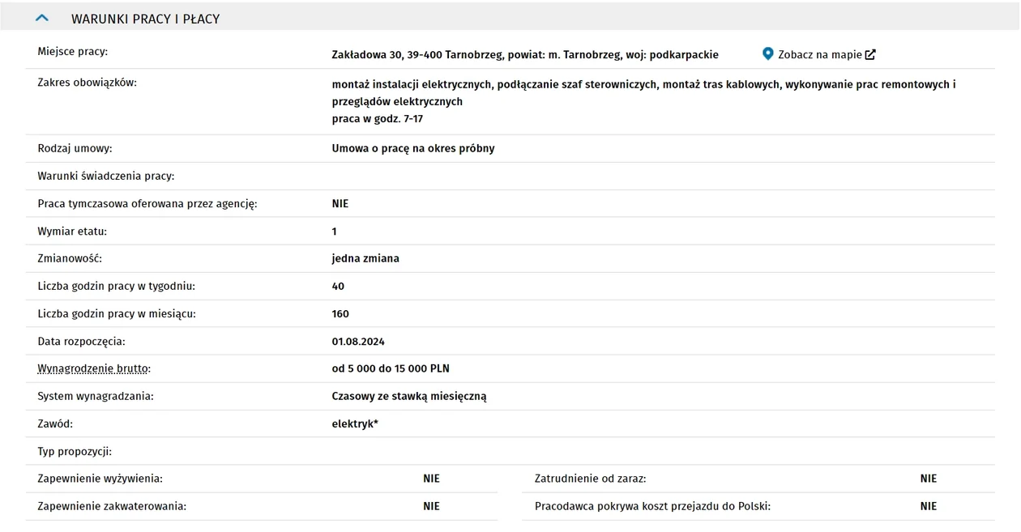This screenshot has height=532, width=1021.
Task: Click the Praca tymczasowa oferowana przez agencję label
Action: pyautogui.click(x=147, y=204)
